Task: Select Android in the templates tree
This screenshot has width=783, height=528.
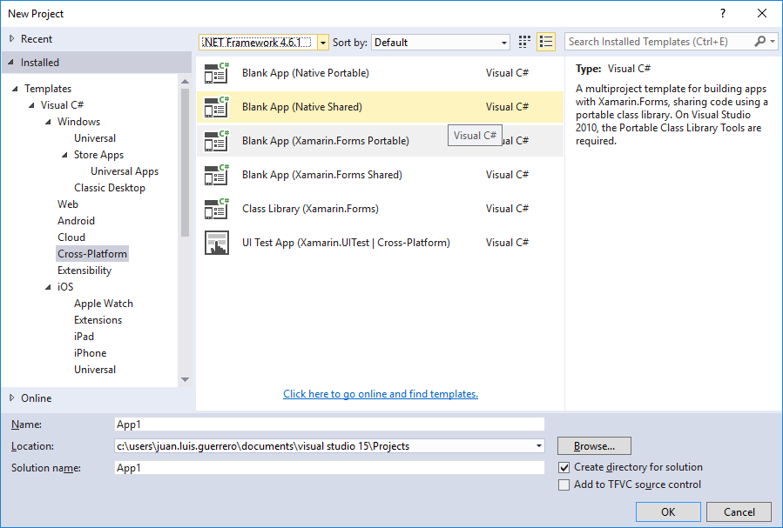Action: click(x=76, y=221)
